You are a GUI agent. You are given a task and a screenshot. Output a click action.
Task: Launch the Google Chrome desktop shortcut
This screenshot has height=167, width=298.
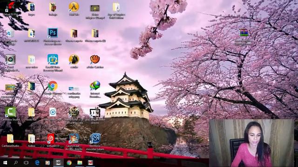click(x=53, y=88)
